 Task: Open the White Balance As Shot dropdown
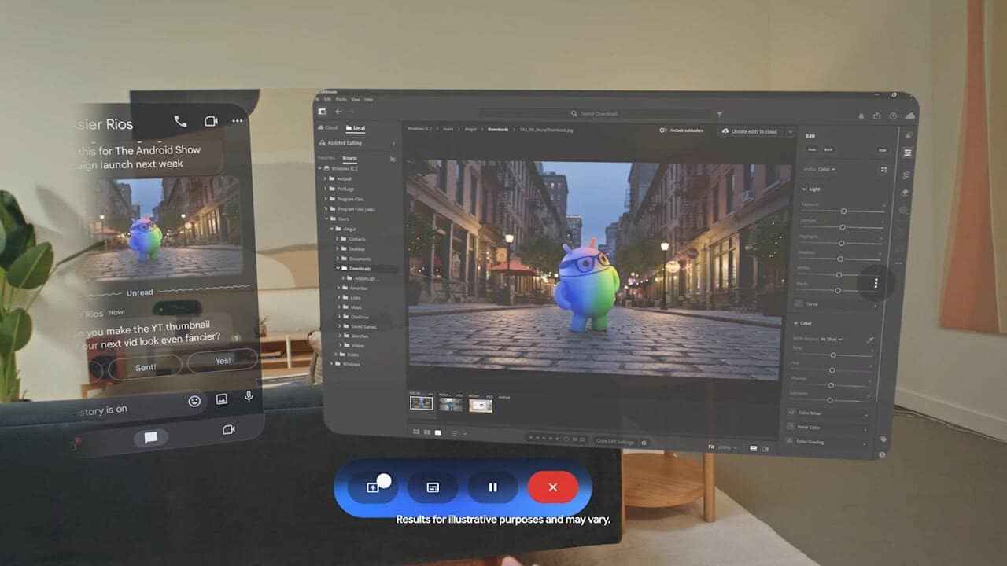831,340
